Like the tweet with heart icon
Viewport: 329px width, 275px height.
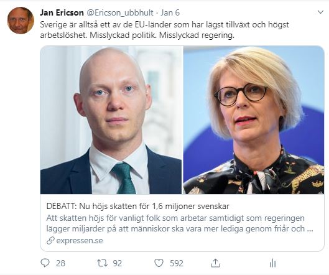pos(159,263)
